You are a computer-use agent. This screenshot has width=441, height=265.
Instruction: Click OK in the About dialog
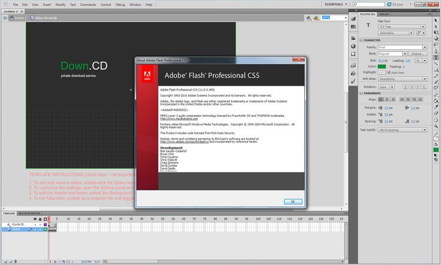[292, 201]
